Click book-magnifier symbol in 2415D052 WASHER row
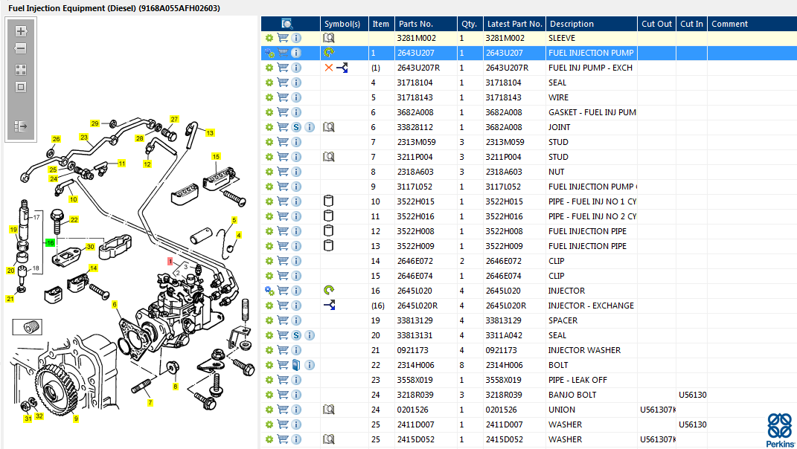Screen dimensions: 797x449 (x=329, y=439)
